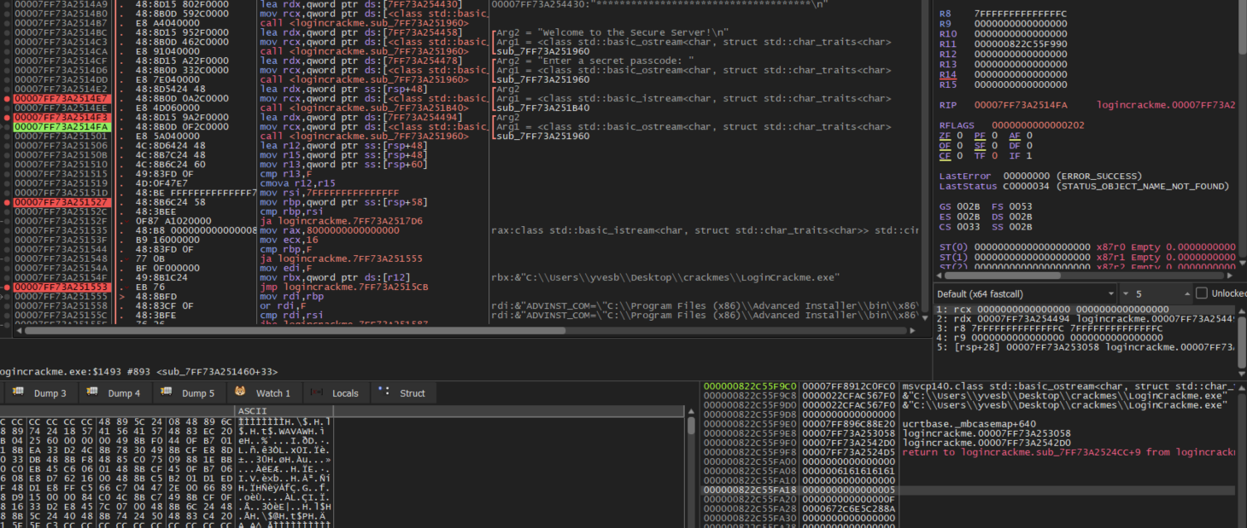Image resolution: width=1247 pixels, height=528 pixels.
Task: Open the Watch 1 tab
Action: (x=264, y=393)
